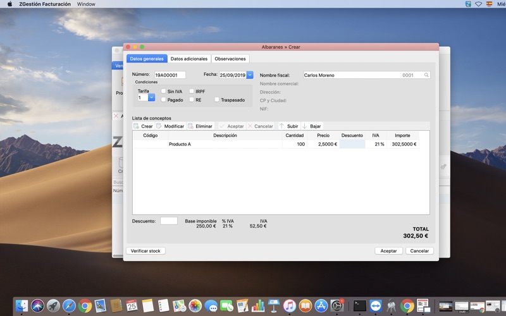The image size is (506, 316).
Task: Click the Verificar stock button
Action: [x=145, y=251]
